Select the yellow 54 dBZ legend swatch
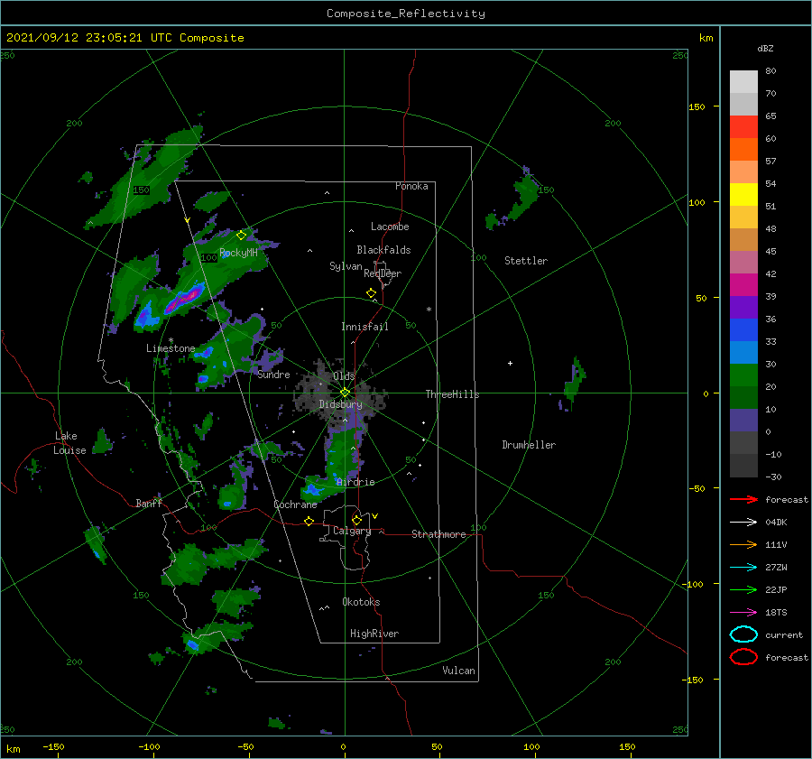 743,194
